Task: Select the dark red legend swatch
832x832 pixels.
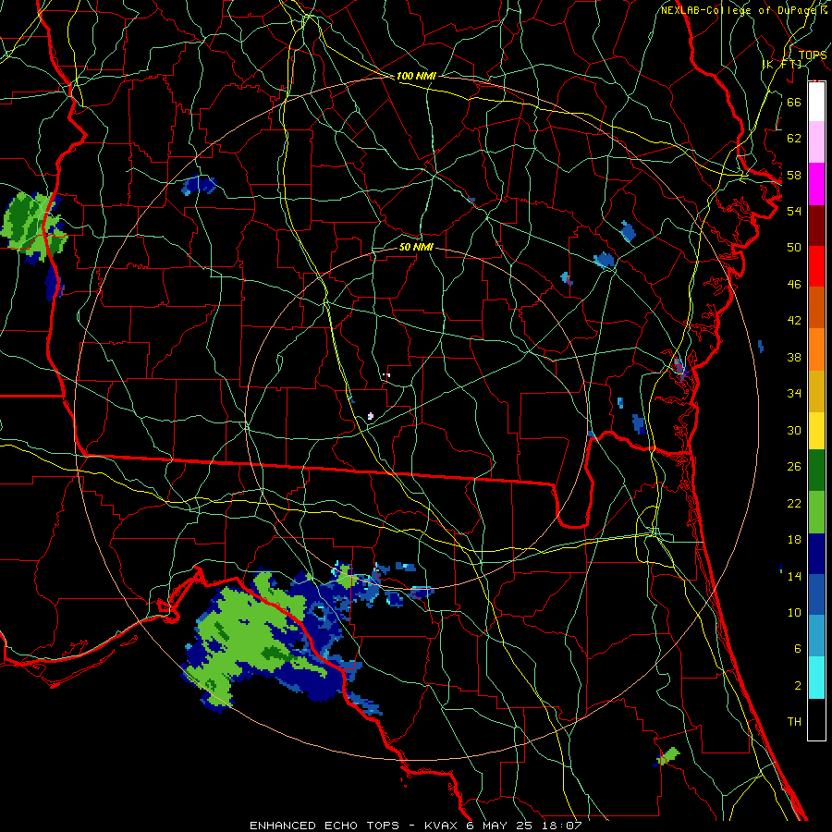Action: [816, 226]
